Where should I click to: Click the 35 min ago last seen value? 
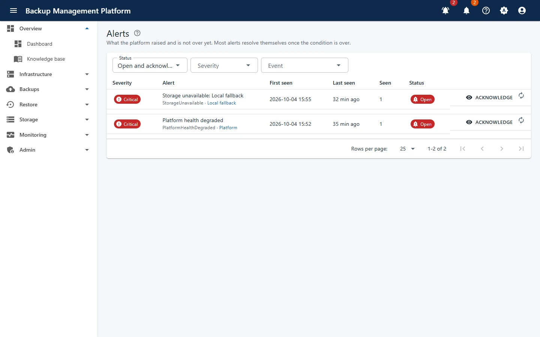[346, 124]
